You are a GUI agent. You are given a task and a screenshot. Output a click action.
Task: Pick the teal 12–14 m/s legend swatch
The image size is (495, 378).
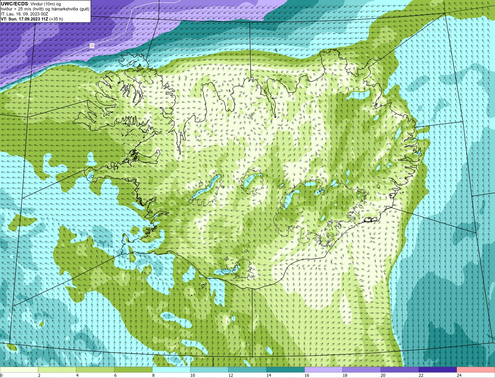(247, 369)
